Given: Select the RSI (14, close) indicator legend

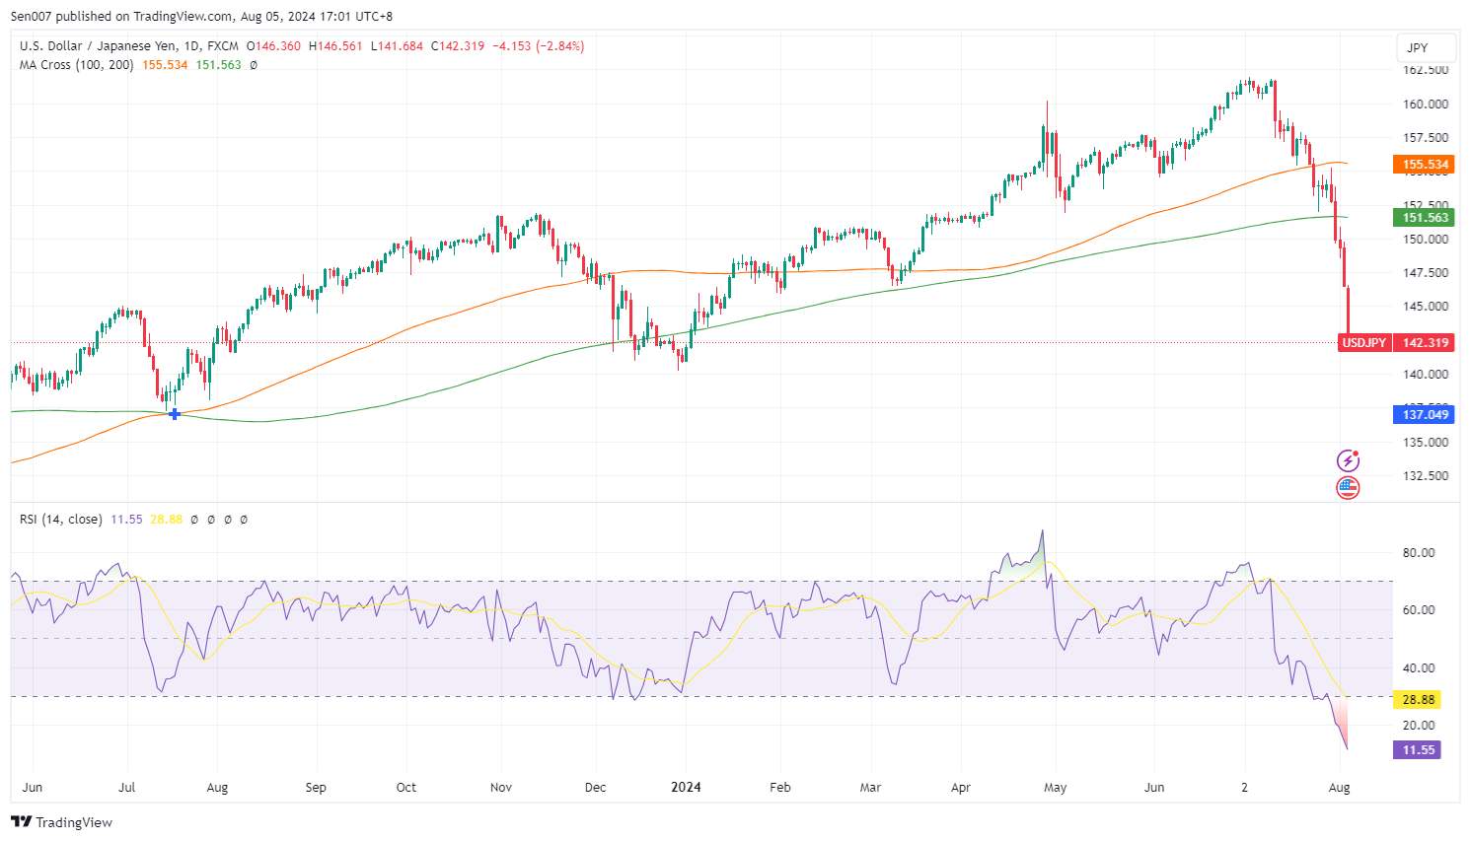Looking at the screenshot, I should pyautogui.click(x=60, y=520).
